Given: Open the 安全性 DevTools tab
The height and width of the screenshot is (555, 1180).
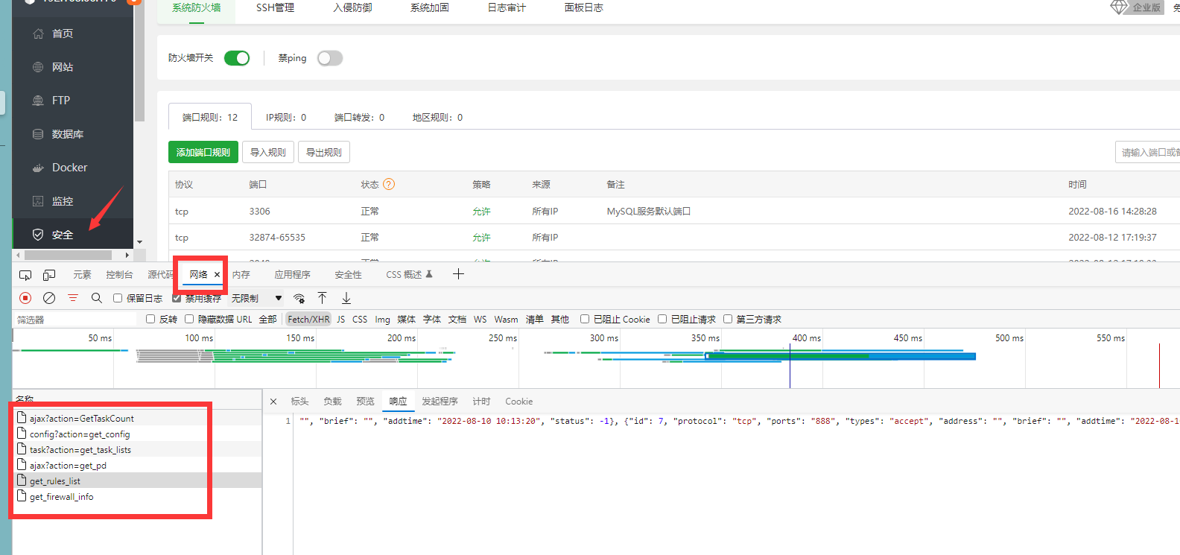Looking at the screenshot, I should click(348, 275).
